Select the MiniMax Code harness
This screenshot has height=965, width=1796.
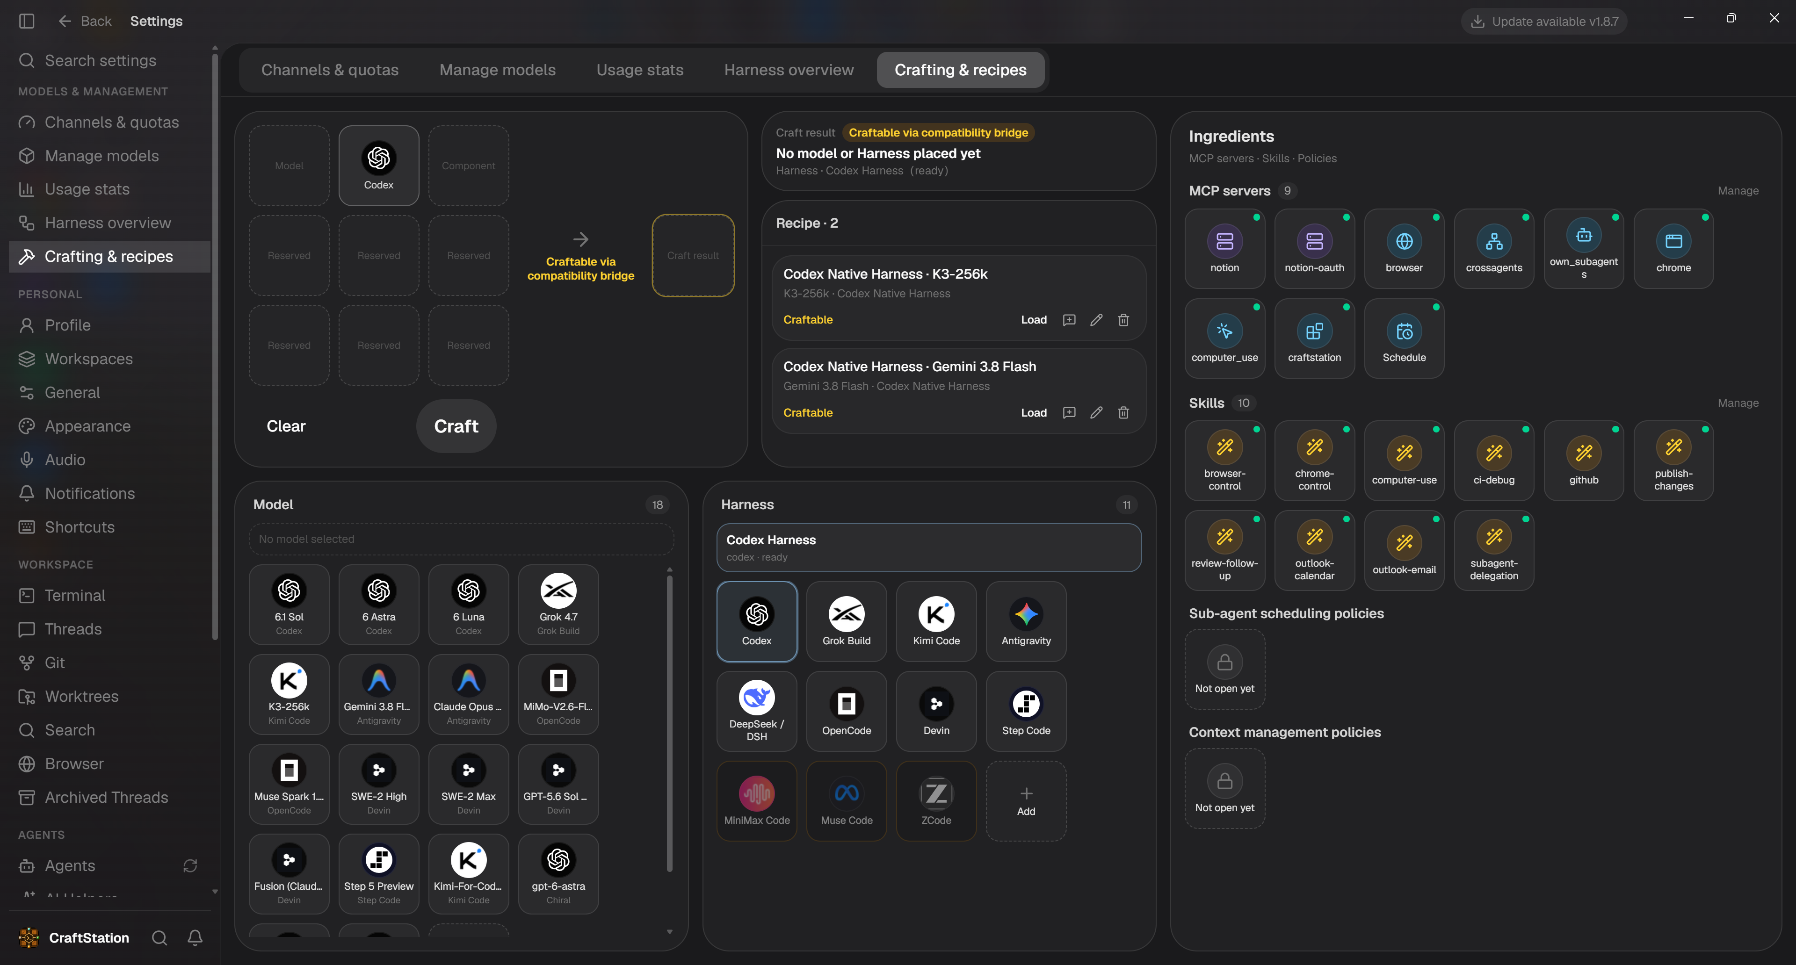coord(756,800)
